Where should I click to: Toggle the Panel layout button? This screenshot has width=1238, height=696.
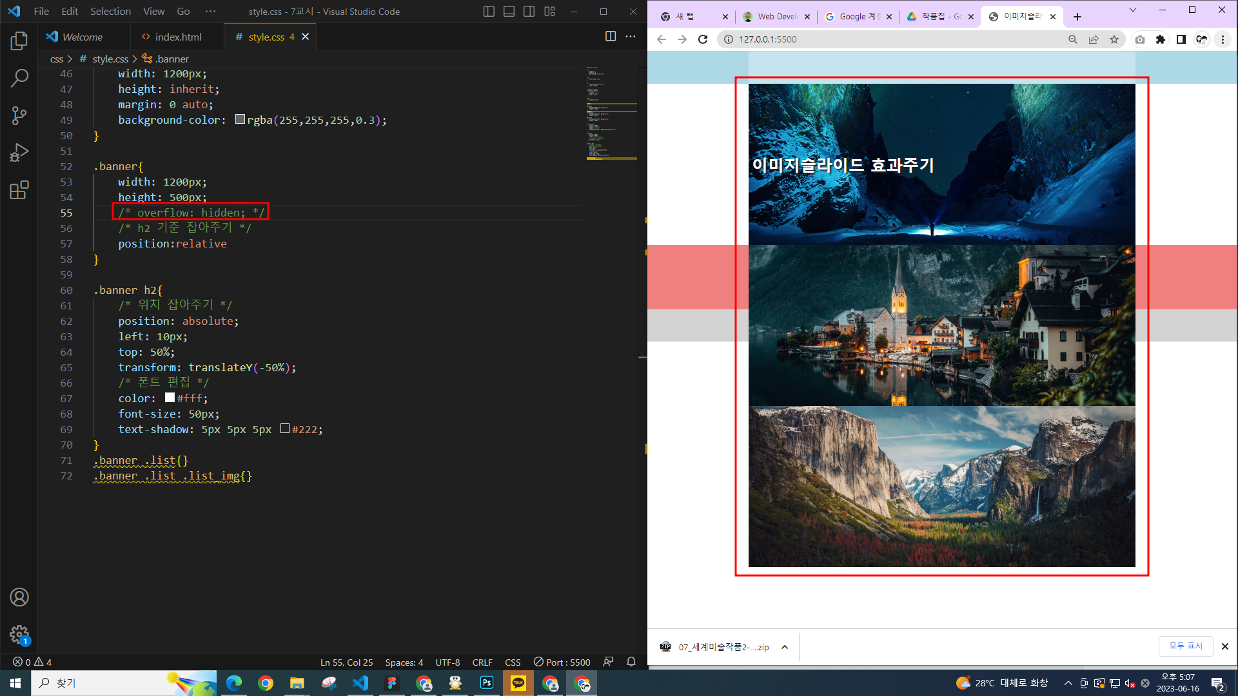(x=509, y=12)
